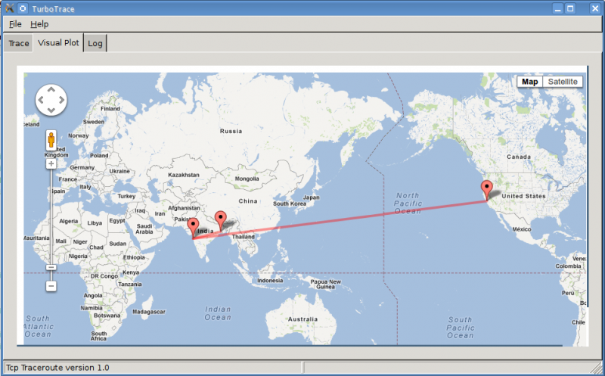Pan the map left with the arrow
Viewport: 605px width, 376px height.
(41, 99)
